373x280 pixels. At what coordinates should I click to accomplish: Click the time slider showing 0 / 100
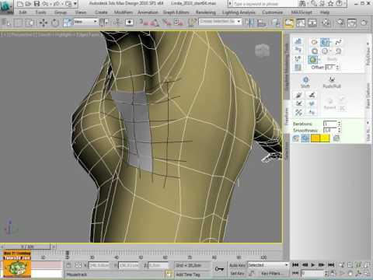pos(27,247)
